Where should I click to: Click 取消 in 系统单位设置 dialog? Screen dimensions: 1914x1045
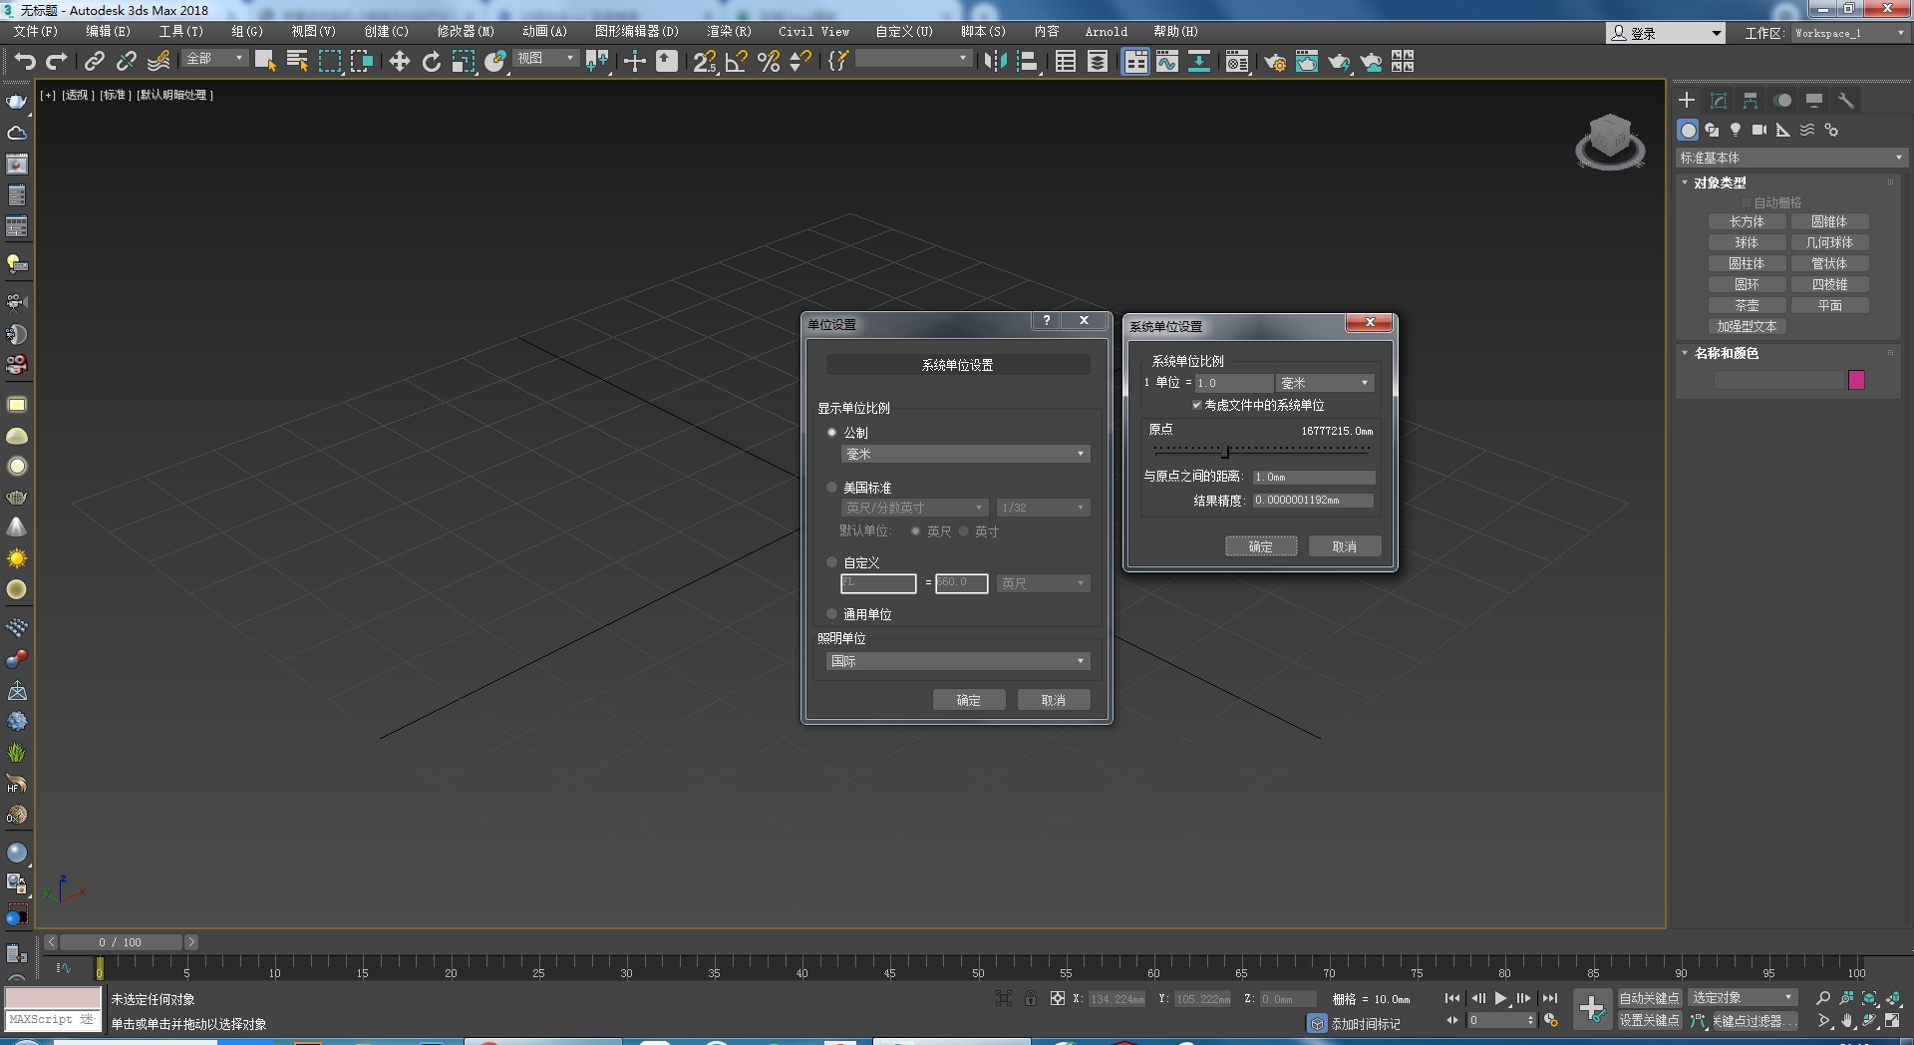[1345, 546]
